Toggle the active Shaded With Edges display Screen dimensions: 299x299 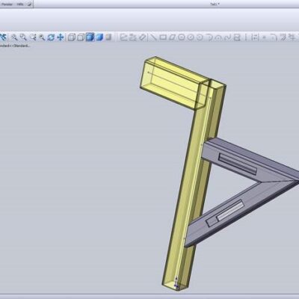(x=90, y=37)
